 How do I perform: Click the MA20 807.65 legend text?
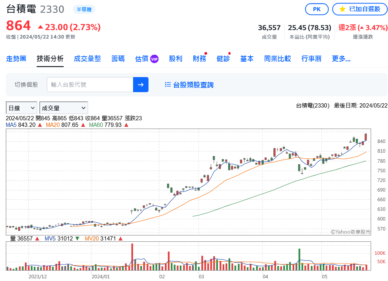[62, 125]
